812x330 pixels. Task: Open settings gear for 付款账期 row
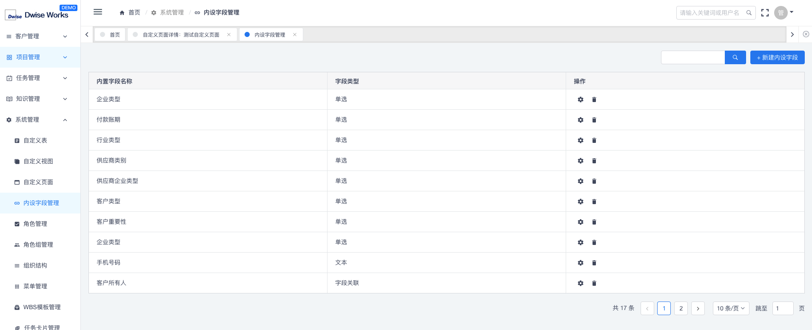(581, 120)
